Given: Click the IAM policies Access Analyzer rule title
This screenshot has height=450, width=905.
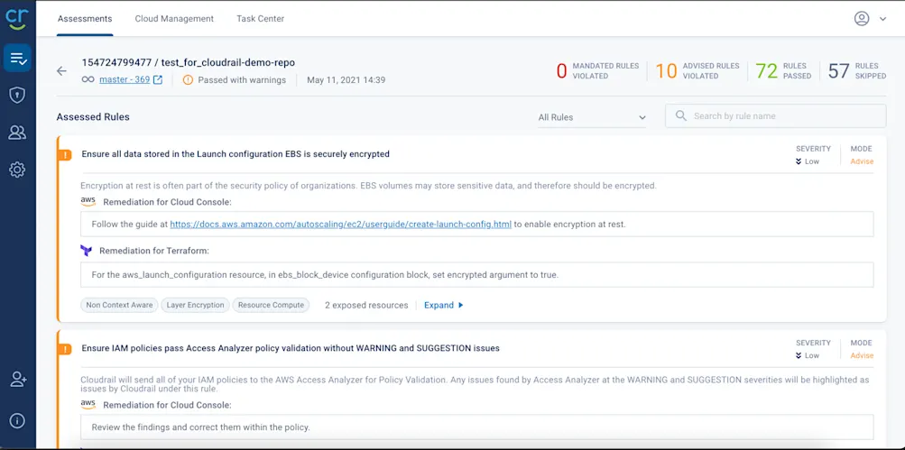Looking at the screenshot, I should click(x=291, y=348).
